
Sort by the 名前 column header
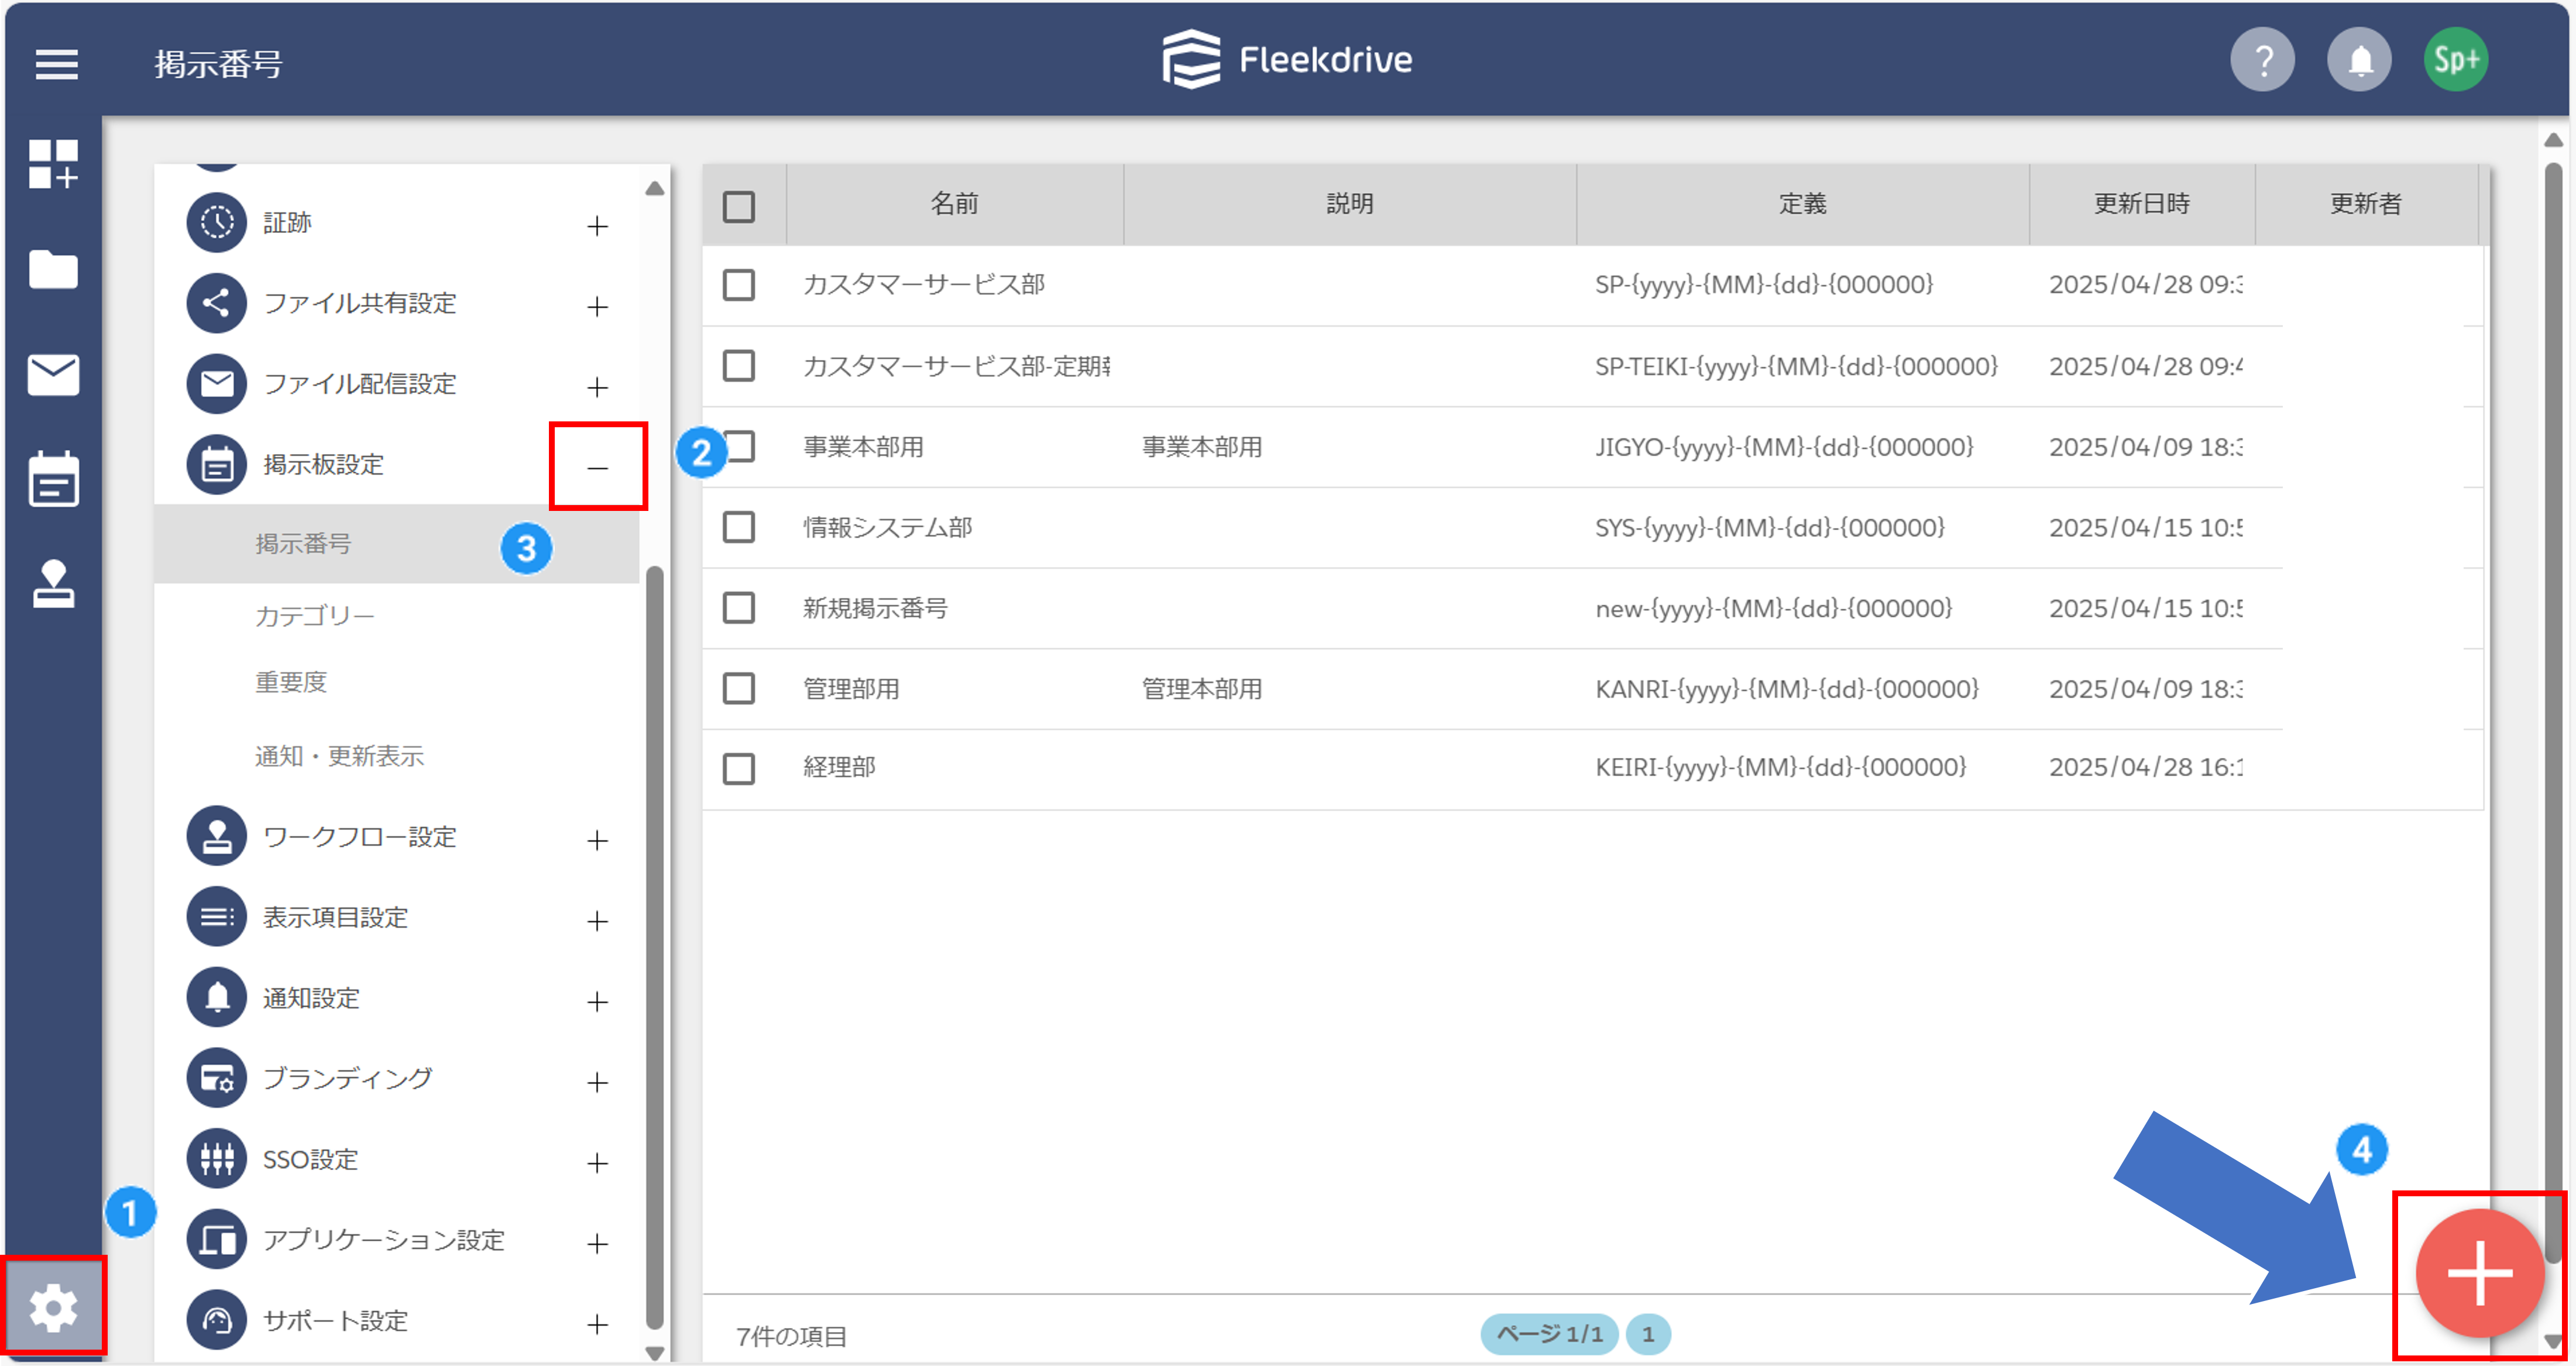954,204
